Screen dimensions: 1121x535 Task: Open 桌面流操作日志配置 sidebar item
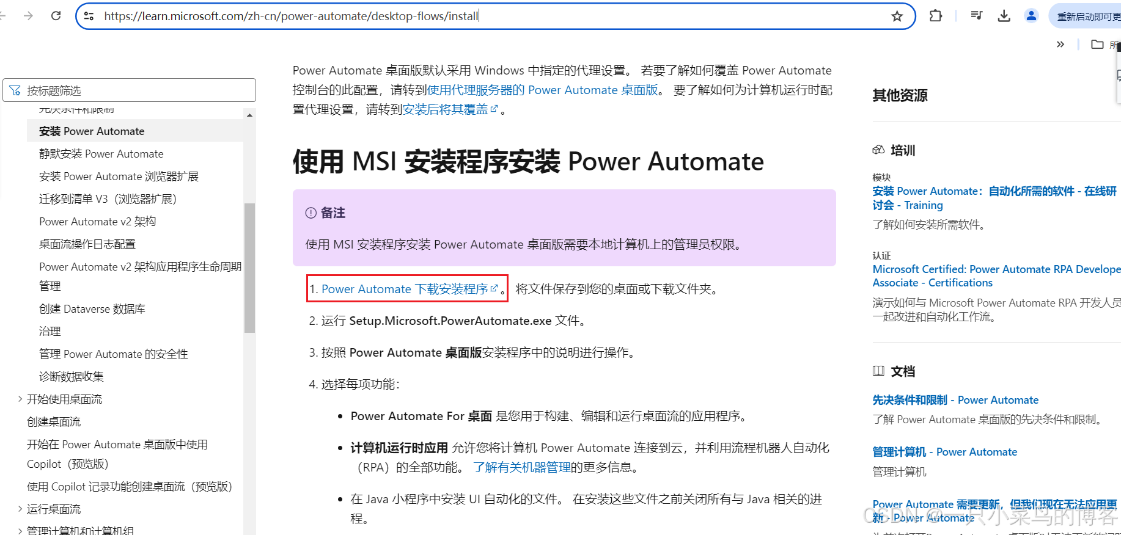[87, 244]
